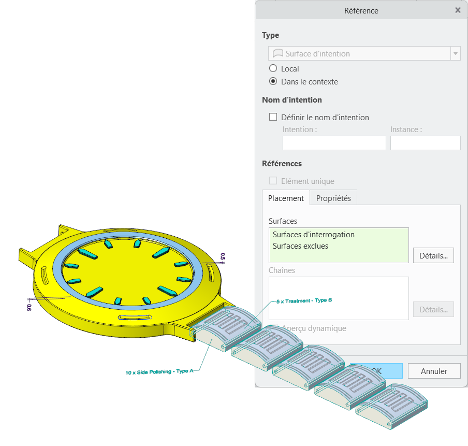This screenshot has width=468, height=446.
Task: Click the 0.5 dimension annotation
Action: tap(223, 256)
